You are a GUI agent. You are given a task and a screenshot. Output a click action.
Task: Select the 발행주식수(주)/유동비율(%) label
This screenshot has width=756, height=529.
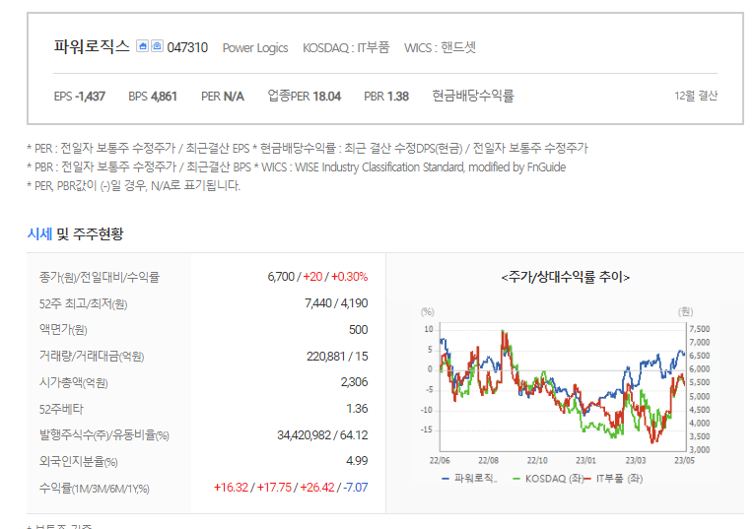104,435
